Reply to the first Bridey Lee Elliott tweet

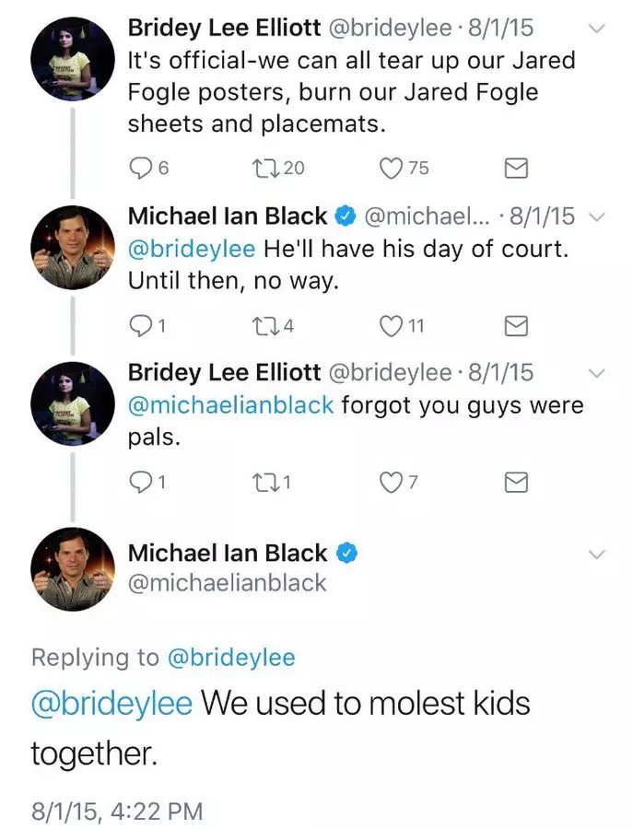[140, 169]
